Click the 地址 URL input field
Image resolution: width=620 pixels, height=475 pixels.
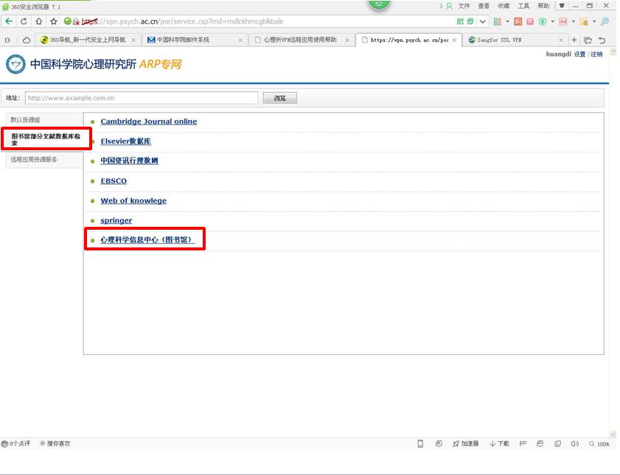coord(142,98)
